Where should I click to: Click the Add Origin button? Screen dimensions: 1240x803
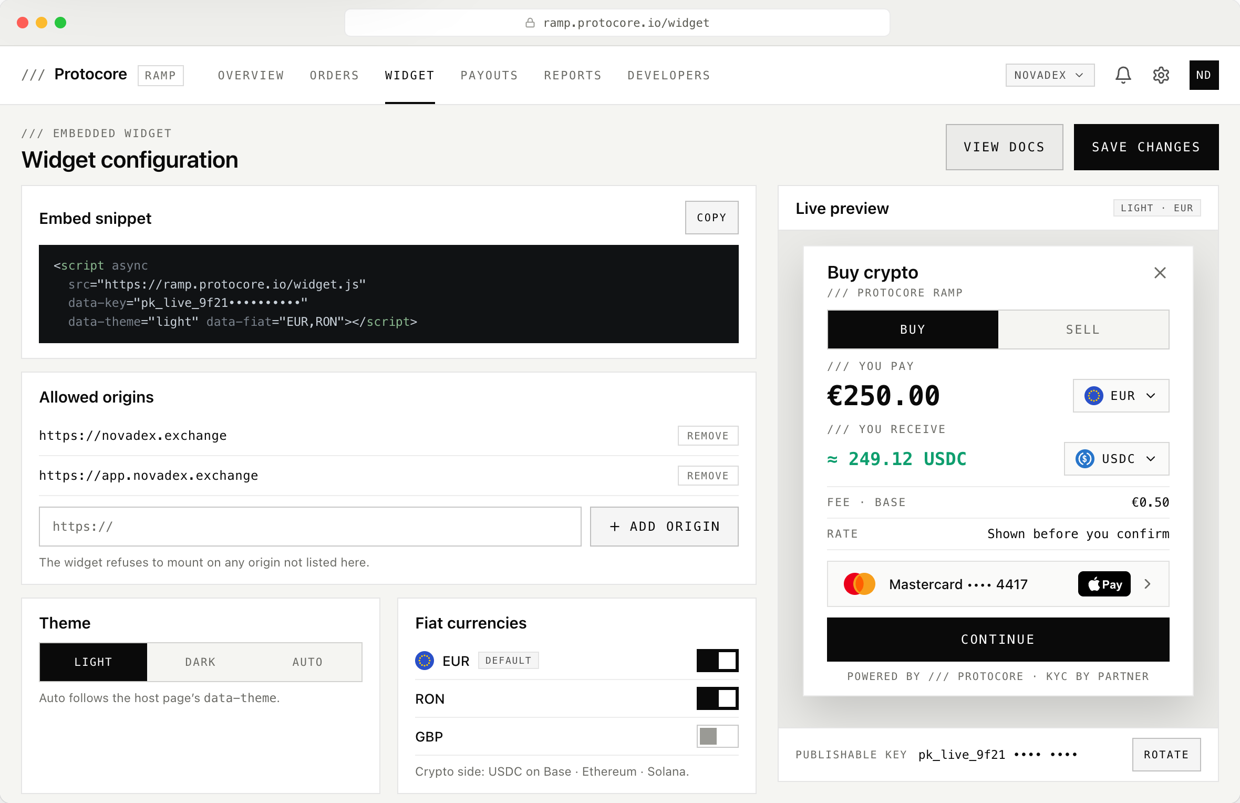[664, 527]
